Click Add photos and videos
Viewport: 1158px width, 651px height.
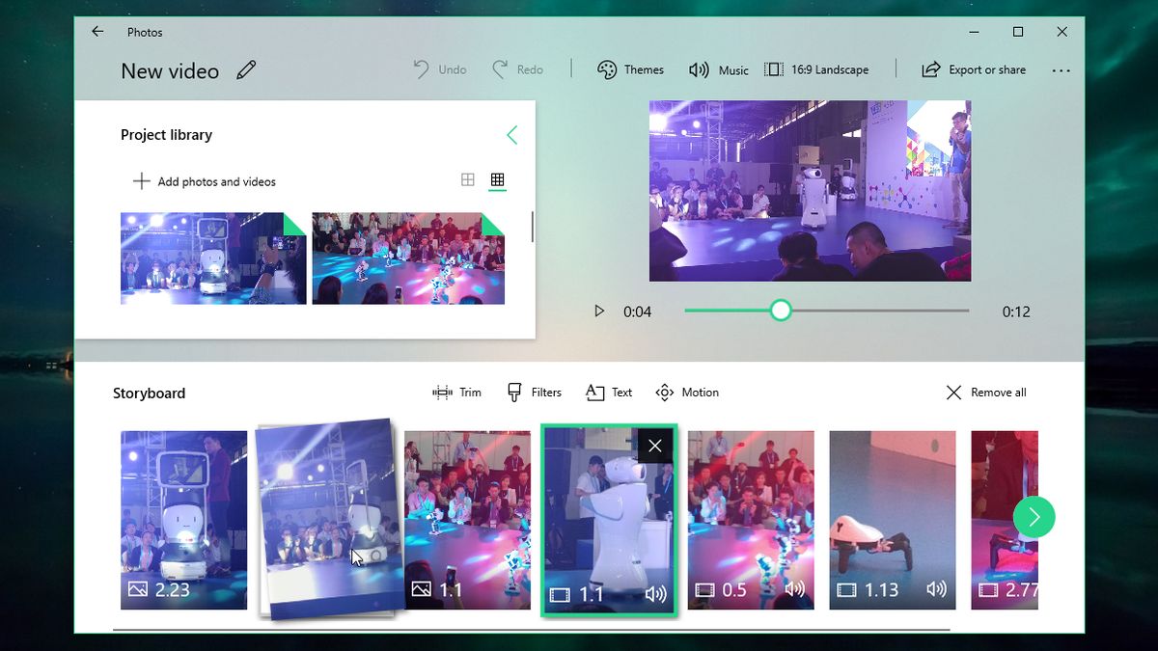coord(204,181)
